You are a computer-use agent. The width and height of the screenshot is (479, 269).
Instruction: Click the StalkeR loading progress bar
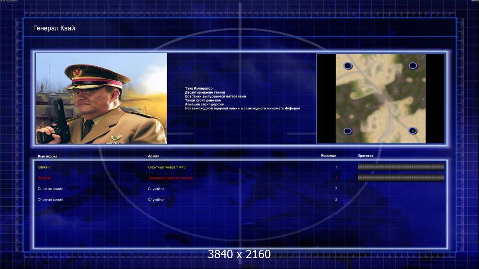[401, 167]
